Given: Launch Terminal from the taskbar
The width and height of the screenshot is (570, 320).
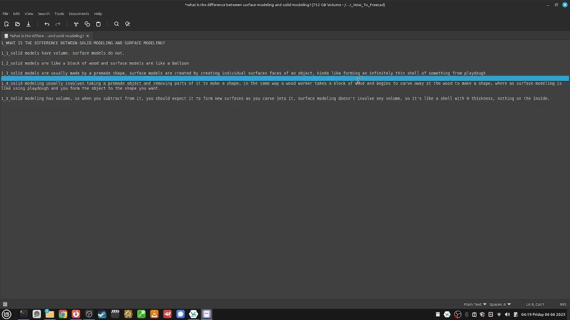Looking at the screenshot, I should coord(23,314).
